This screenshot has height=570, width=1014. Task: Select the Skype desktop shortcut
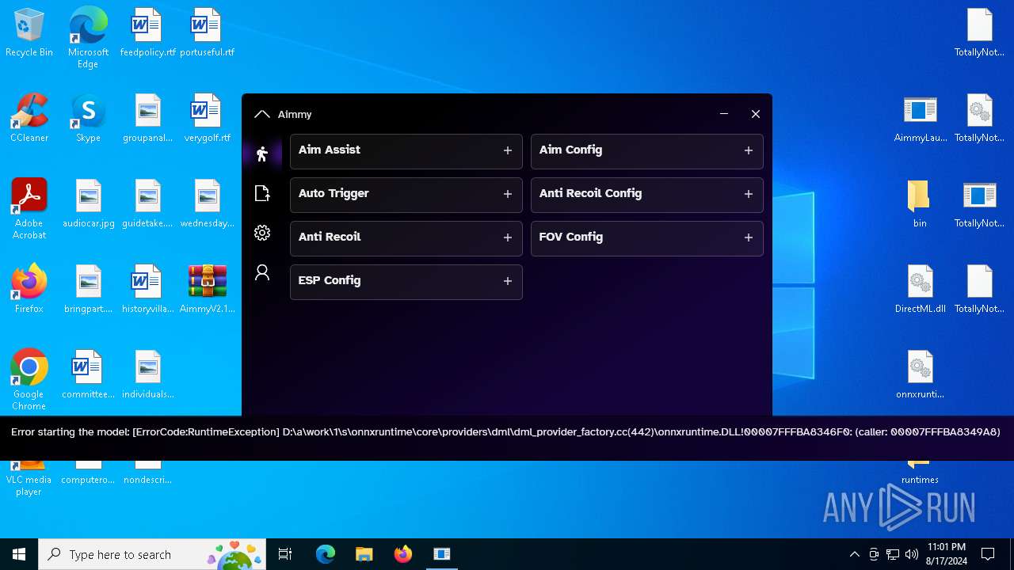click(x=88, y=119)
